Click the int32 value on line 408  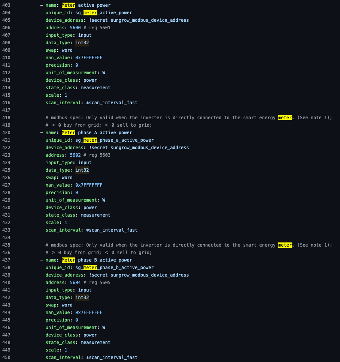(82, 43)
